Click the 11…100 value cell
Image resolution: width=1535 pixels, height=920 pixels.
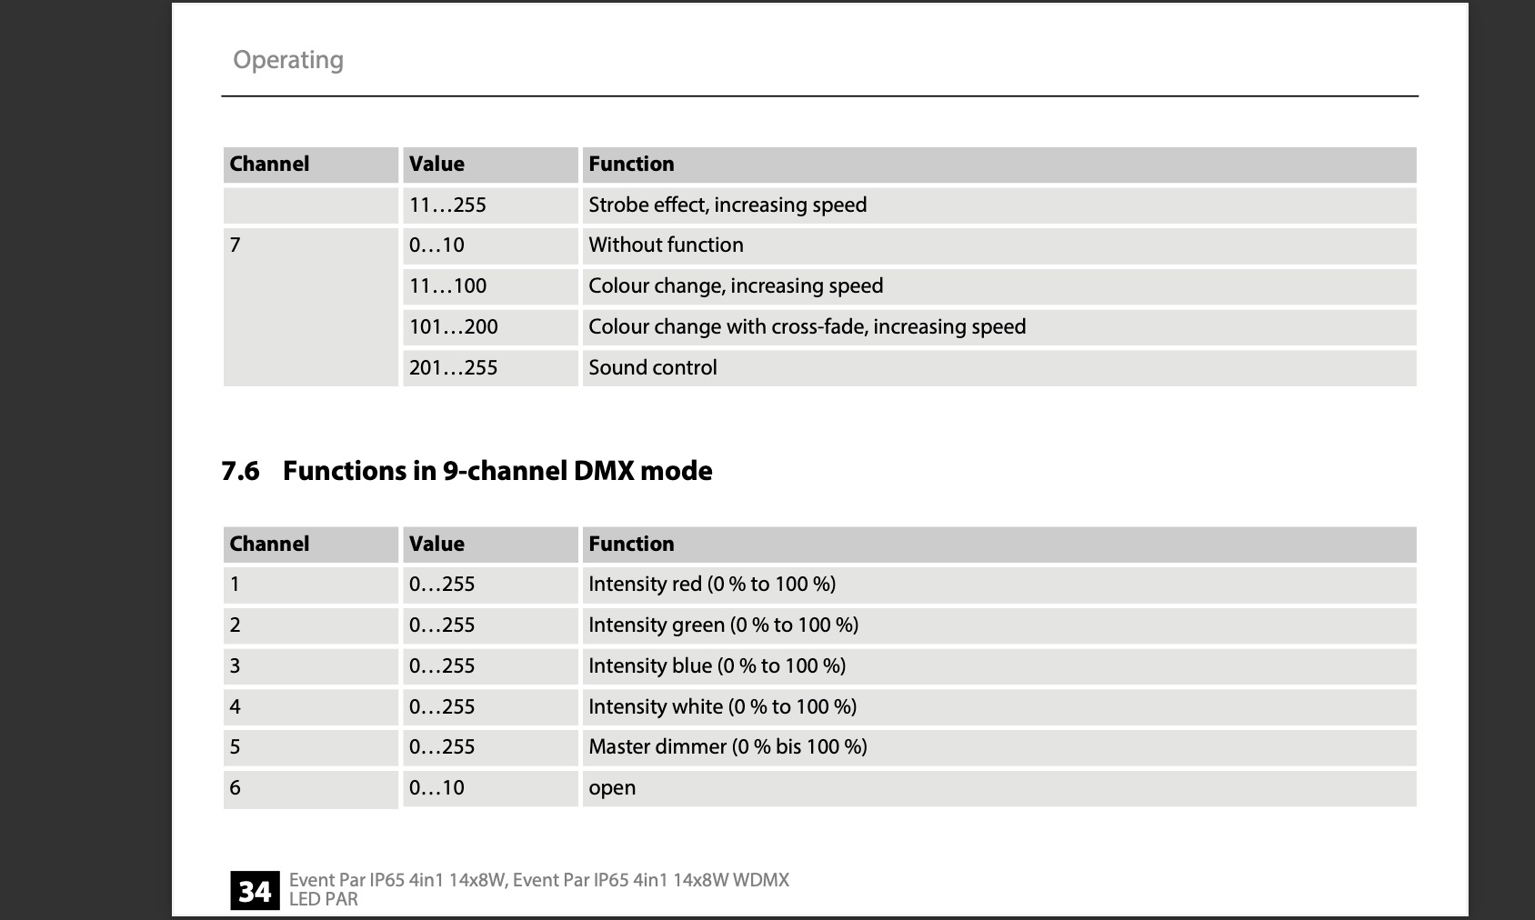point(490,286)
